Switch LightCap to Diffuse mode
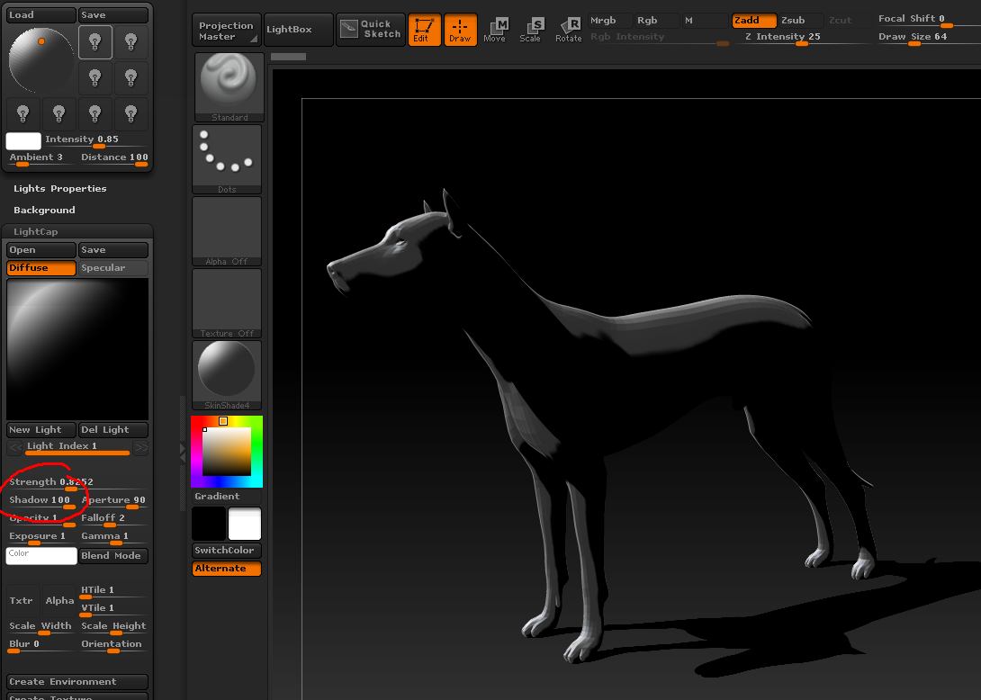 41,268
